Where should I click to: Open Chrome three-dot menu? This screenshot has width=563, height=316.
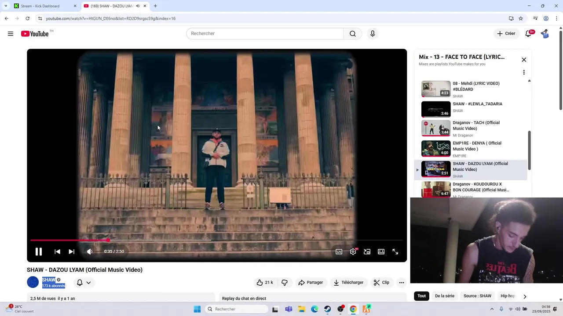[x=557, y=18]
